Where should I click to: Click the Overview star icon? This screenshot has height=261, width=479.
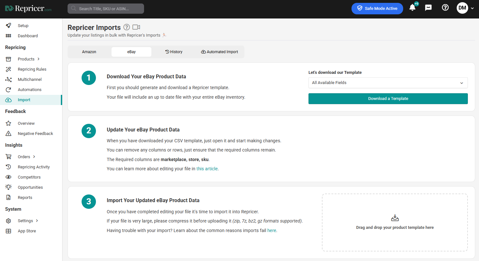point(9,123)
